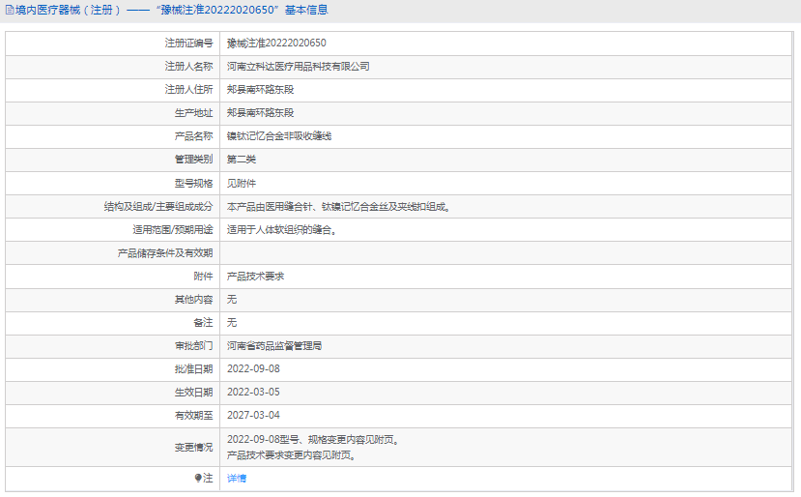The width and height of the screenshot is (801, 497).
Task: Click the 审批部门 label
Action: point(193,346)
